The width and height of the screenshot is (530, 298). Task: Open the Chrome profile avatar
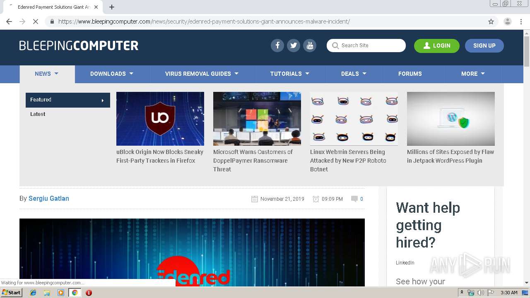pos(508,22)
